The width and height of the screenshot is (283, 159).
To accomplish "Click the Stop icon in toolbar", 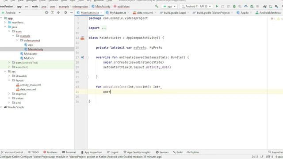I will (257, 6).
